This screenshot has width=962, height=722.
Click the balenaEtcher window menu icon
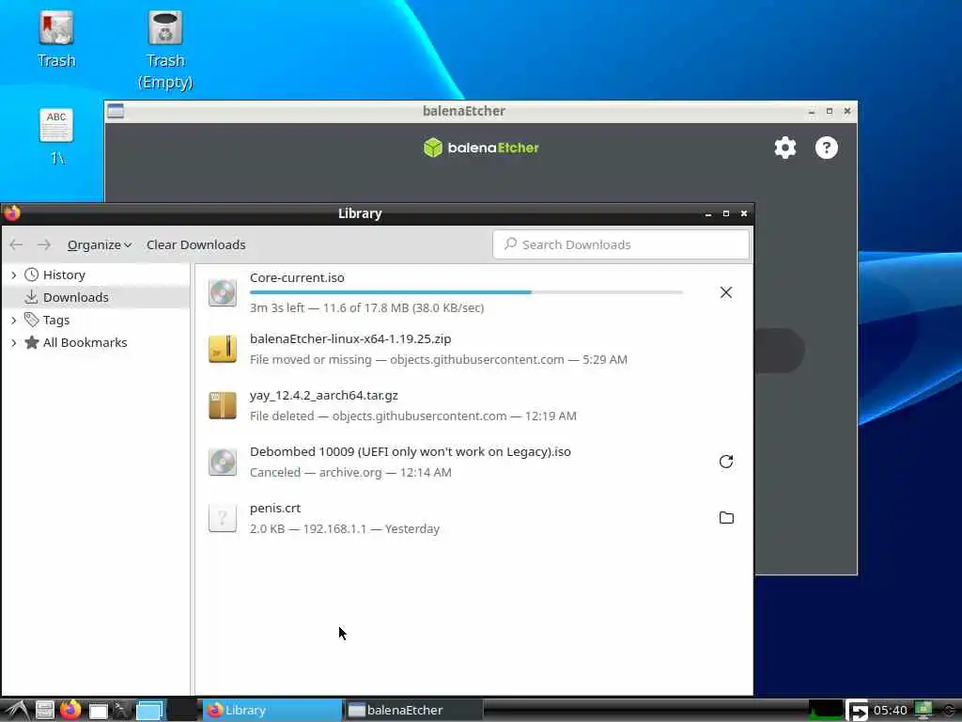click(x=116, y=111)
